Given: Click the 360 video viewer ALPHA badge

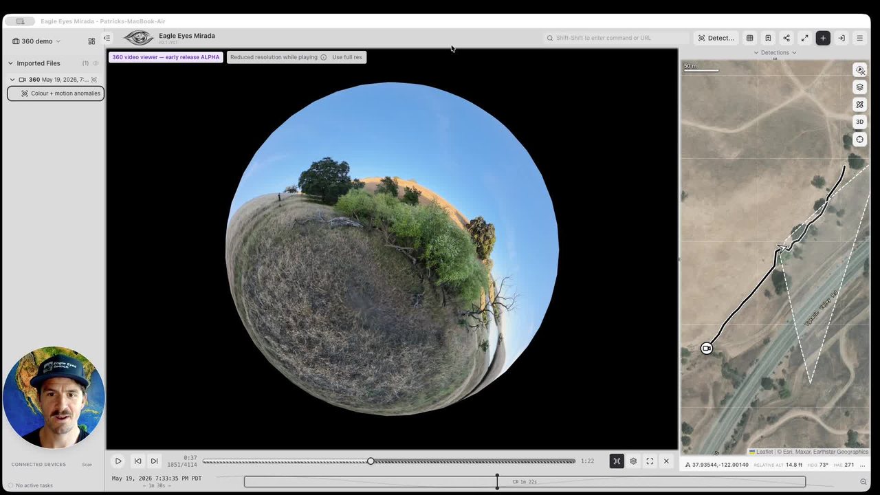Looking at the screenshot, I should click(166, 57).
